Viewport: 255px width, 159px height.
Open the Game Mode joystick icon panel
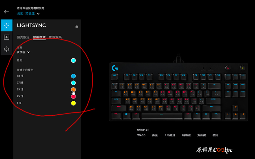[x=6, y=49]
